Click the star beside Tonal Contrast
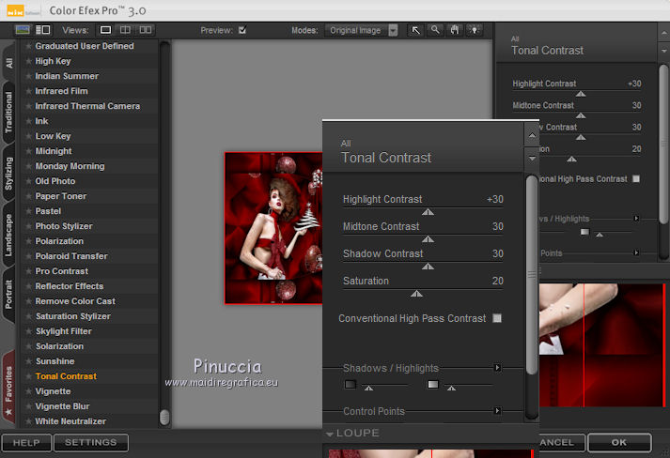The image size is (670, 458). pyautogui.click(x=28, y=376)
